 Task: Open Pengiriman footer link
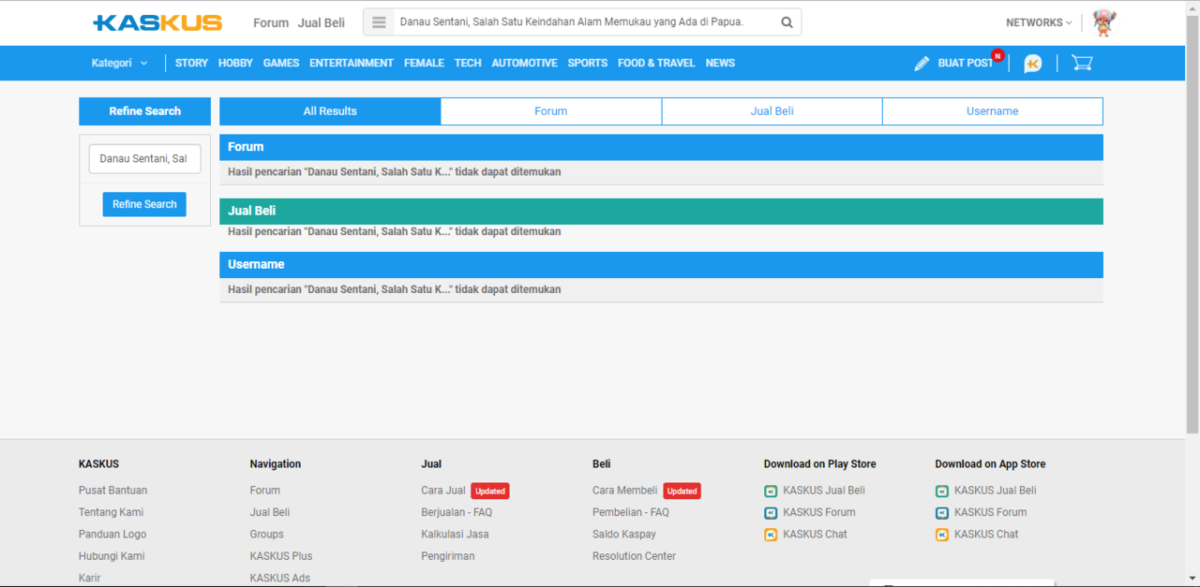click(x=448, y=556)
